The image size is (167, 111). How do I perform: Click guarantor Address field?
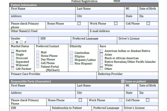point(43,96)
